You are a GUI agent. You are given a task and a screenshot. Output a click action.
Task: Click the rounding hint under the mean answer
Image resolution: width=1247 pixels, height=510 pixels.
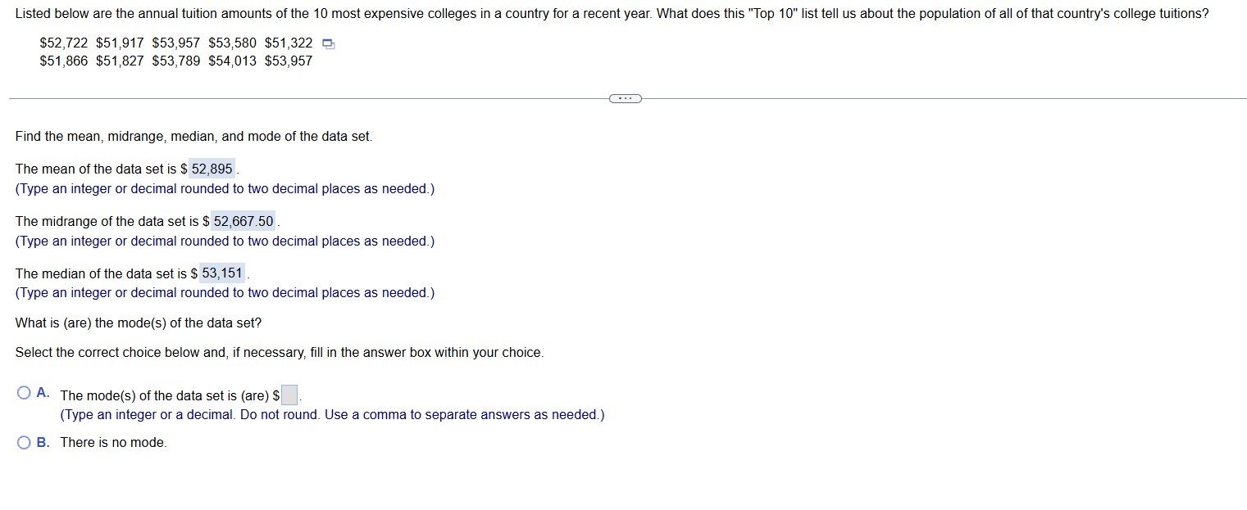[x=225, y=188]
